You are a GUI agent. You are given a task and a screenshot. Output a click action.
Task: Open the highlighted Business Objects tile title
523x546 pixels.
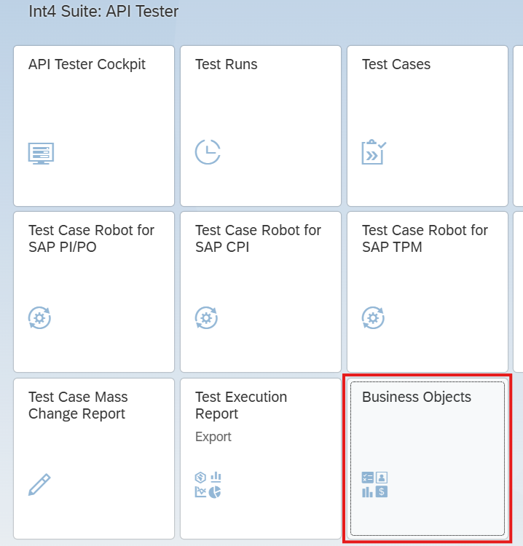(416, 397)
